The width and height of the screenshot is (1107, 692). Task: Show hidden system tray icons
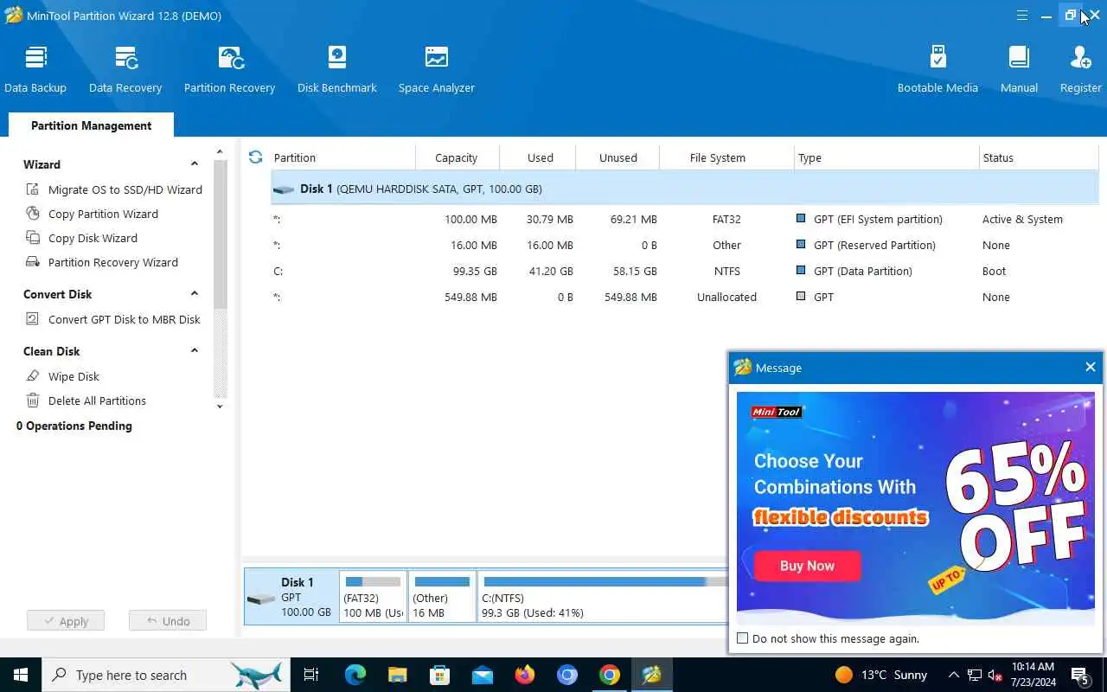click(954, 675)
